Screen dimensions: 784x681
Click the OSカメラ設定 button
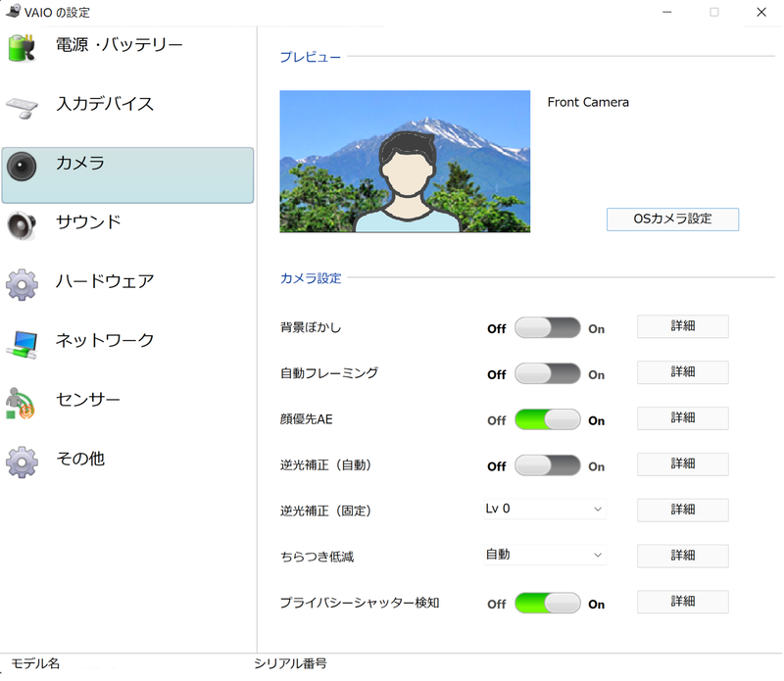tap(672, 219)
